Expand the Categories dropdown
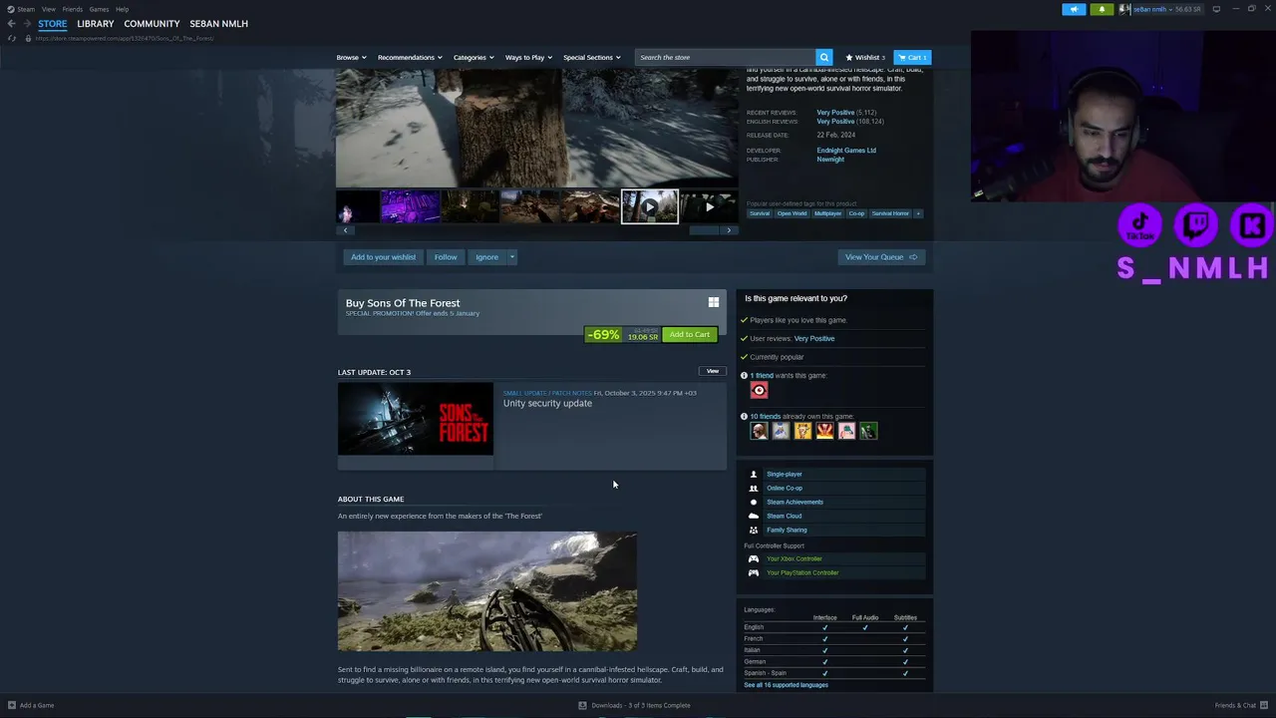The image size is (1276, 718). [x=474, y=57]
